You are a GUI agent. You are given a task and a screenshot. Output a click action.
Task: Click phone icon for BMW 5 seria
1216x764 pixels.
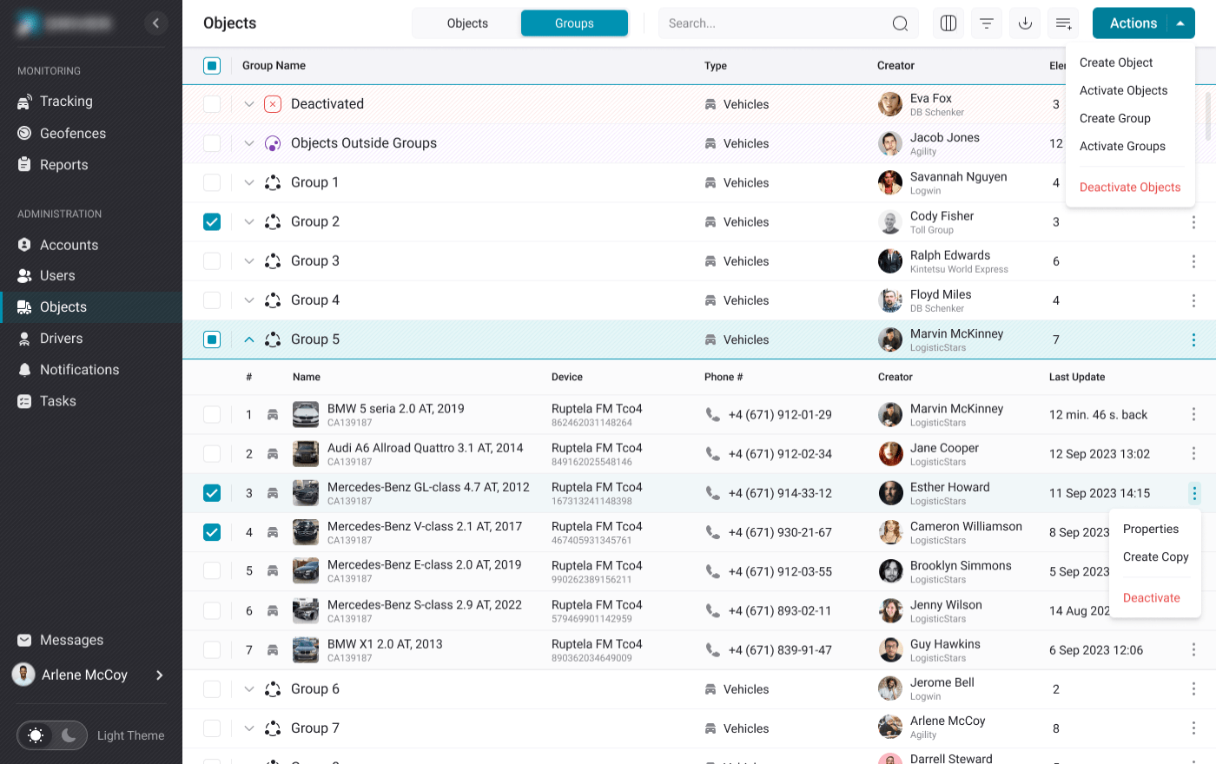point(713,415)
